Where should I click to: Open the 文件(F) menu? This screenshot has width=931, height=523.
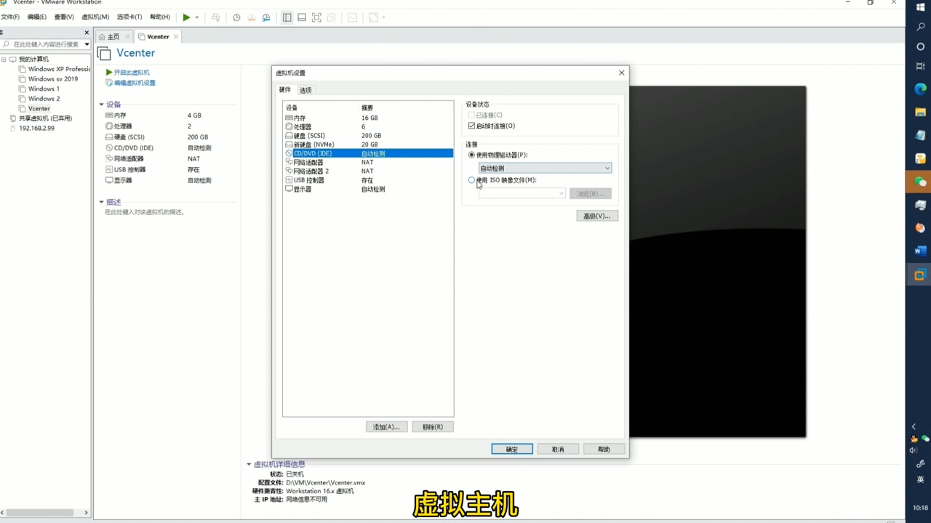tap(10, 17)
